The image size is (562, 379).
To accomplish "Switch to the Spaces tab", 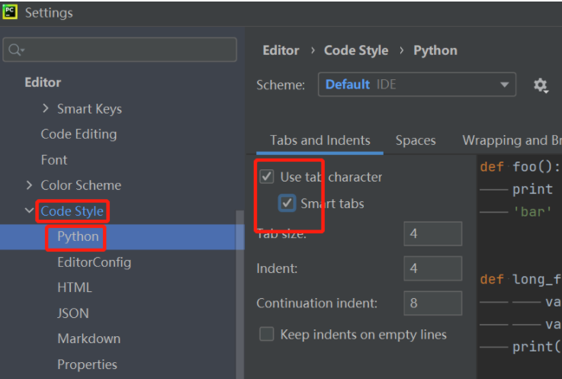I will [x=416, y=140].
